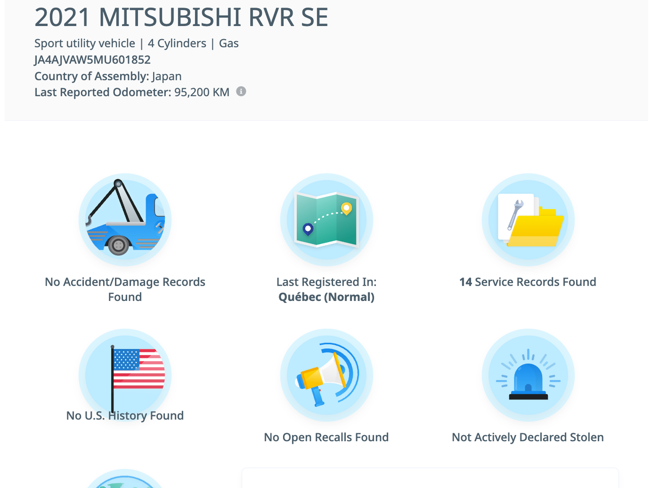Select the VIN JA4AJVAW5MU601852 text
Screen dimensions: 651x488
coord(93,60)
